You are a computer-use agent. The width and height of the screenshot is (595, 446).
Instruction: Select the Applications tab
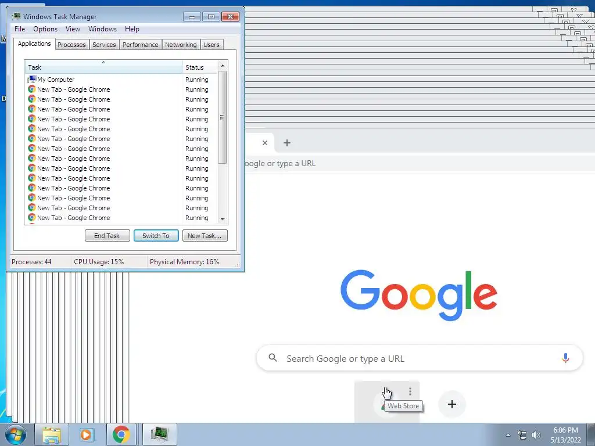tap(34, 44)
